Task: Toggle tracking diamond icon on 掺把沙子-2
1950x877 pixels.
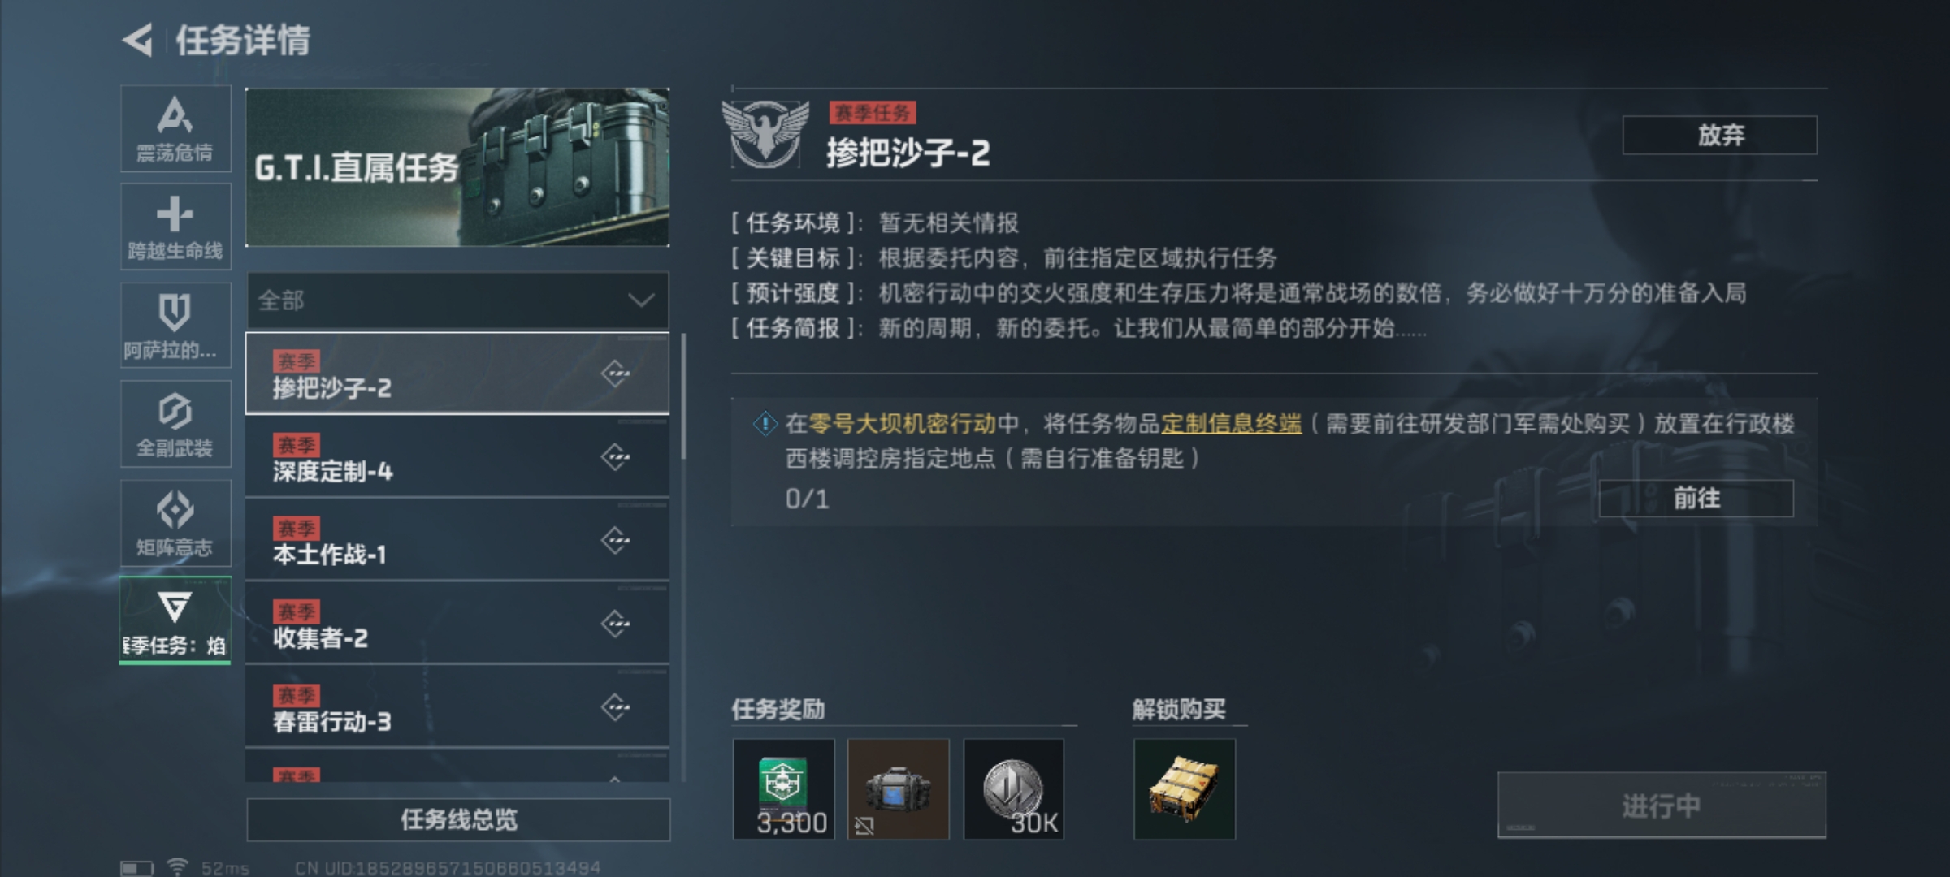Action: tap(616, 374)
